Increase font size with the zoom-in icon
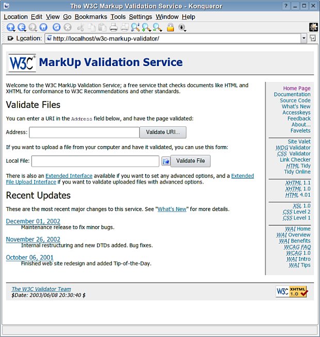 tap(147, 27)
